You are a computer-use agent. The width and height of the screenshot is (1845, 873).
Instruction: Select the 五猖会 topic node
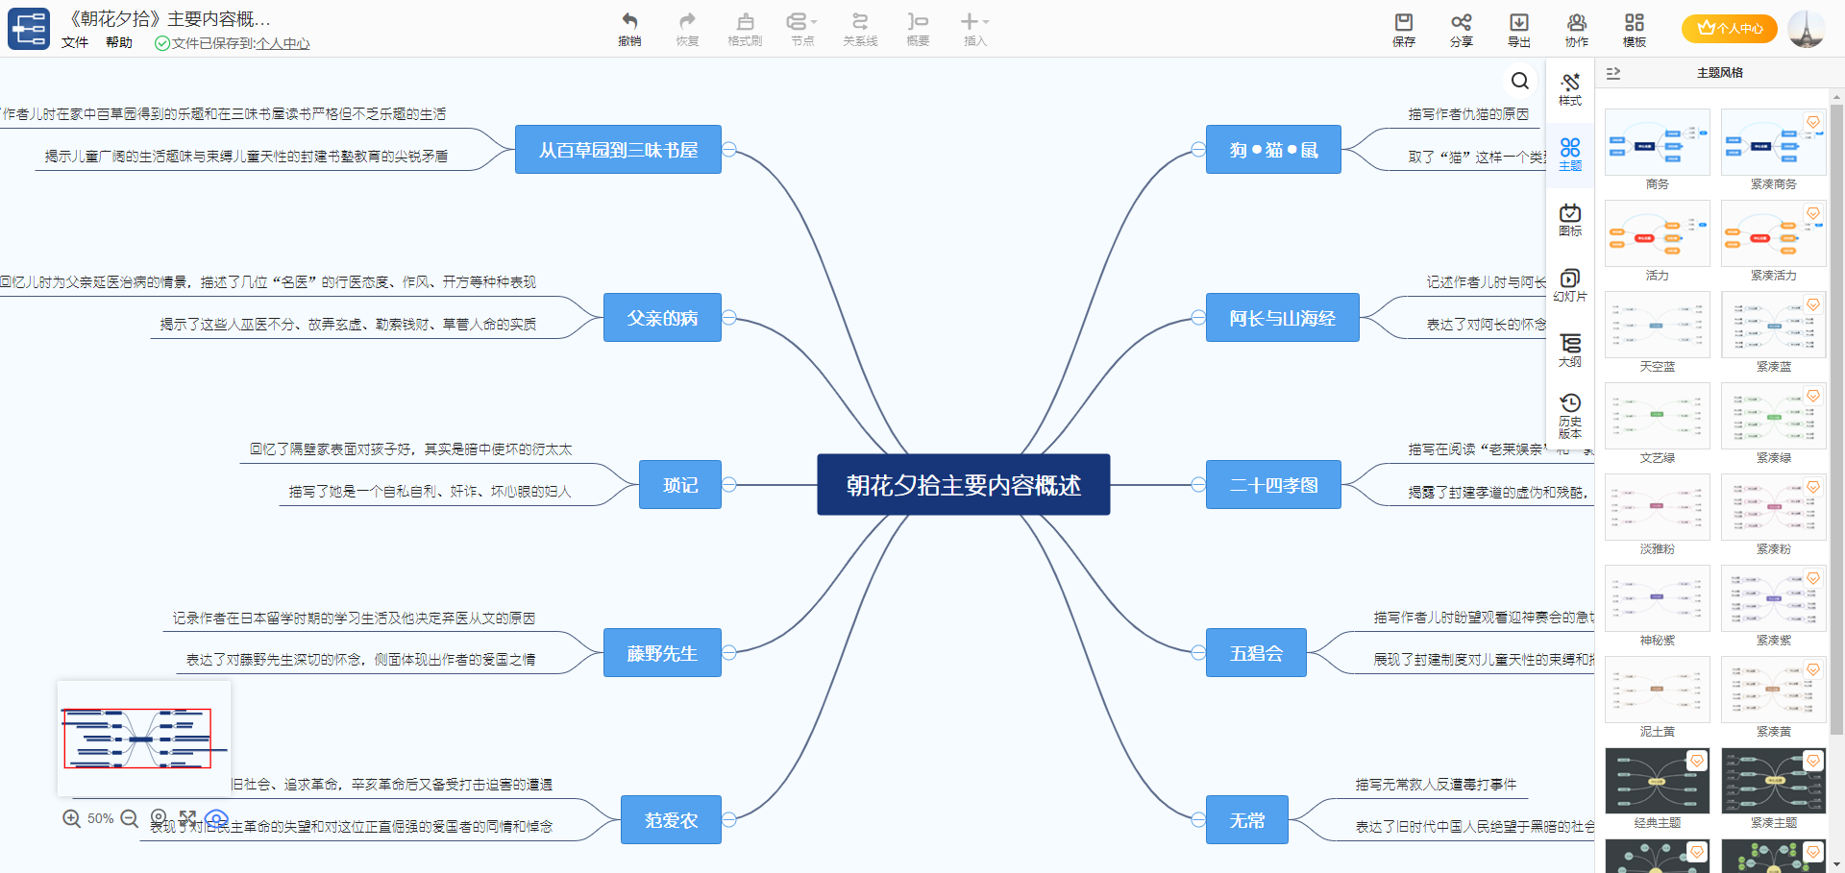point(1256,652)
